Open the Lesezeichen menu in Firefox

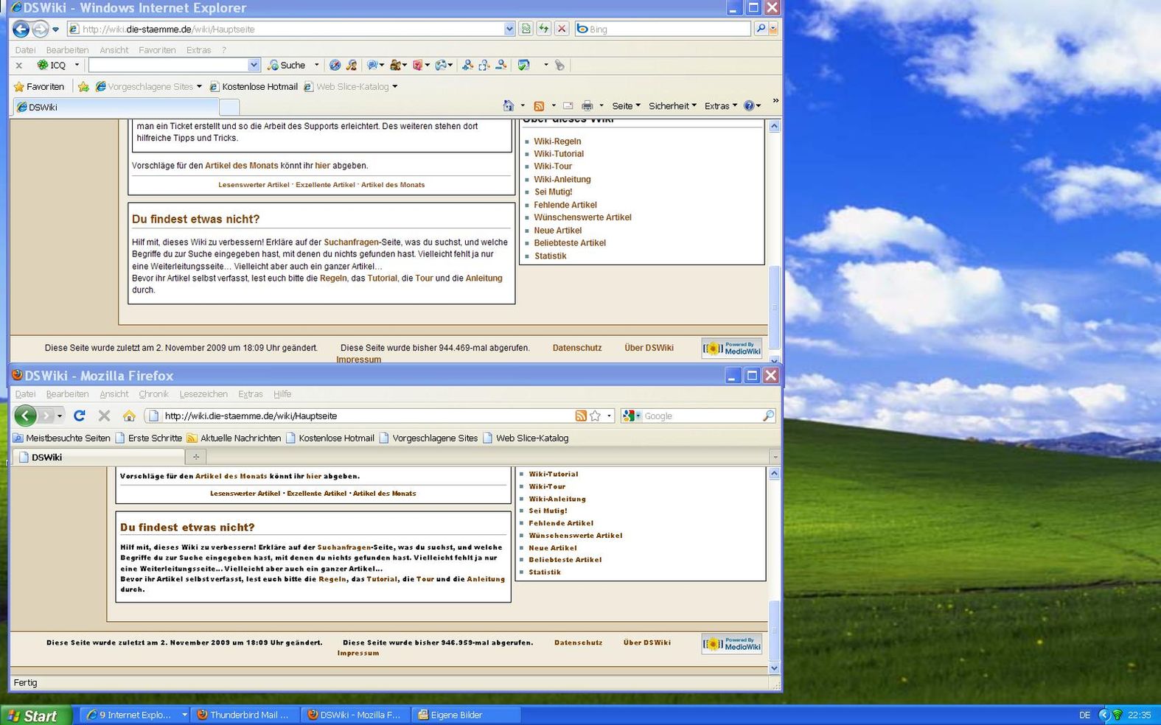203,394
